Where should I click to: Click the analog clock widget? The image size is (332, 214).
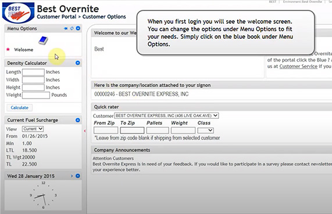pyautogui.click(x=43, y=195)
